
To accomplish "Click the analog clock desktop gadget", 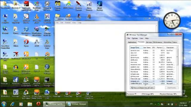I will pyautogui.click(x=172, y=21).
